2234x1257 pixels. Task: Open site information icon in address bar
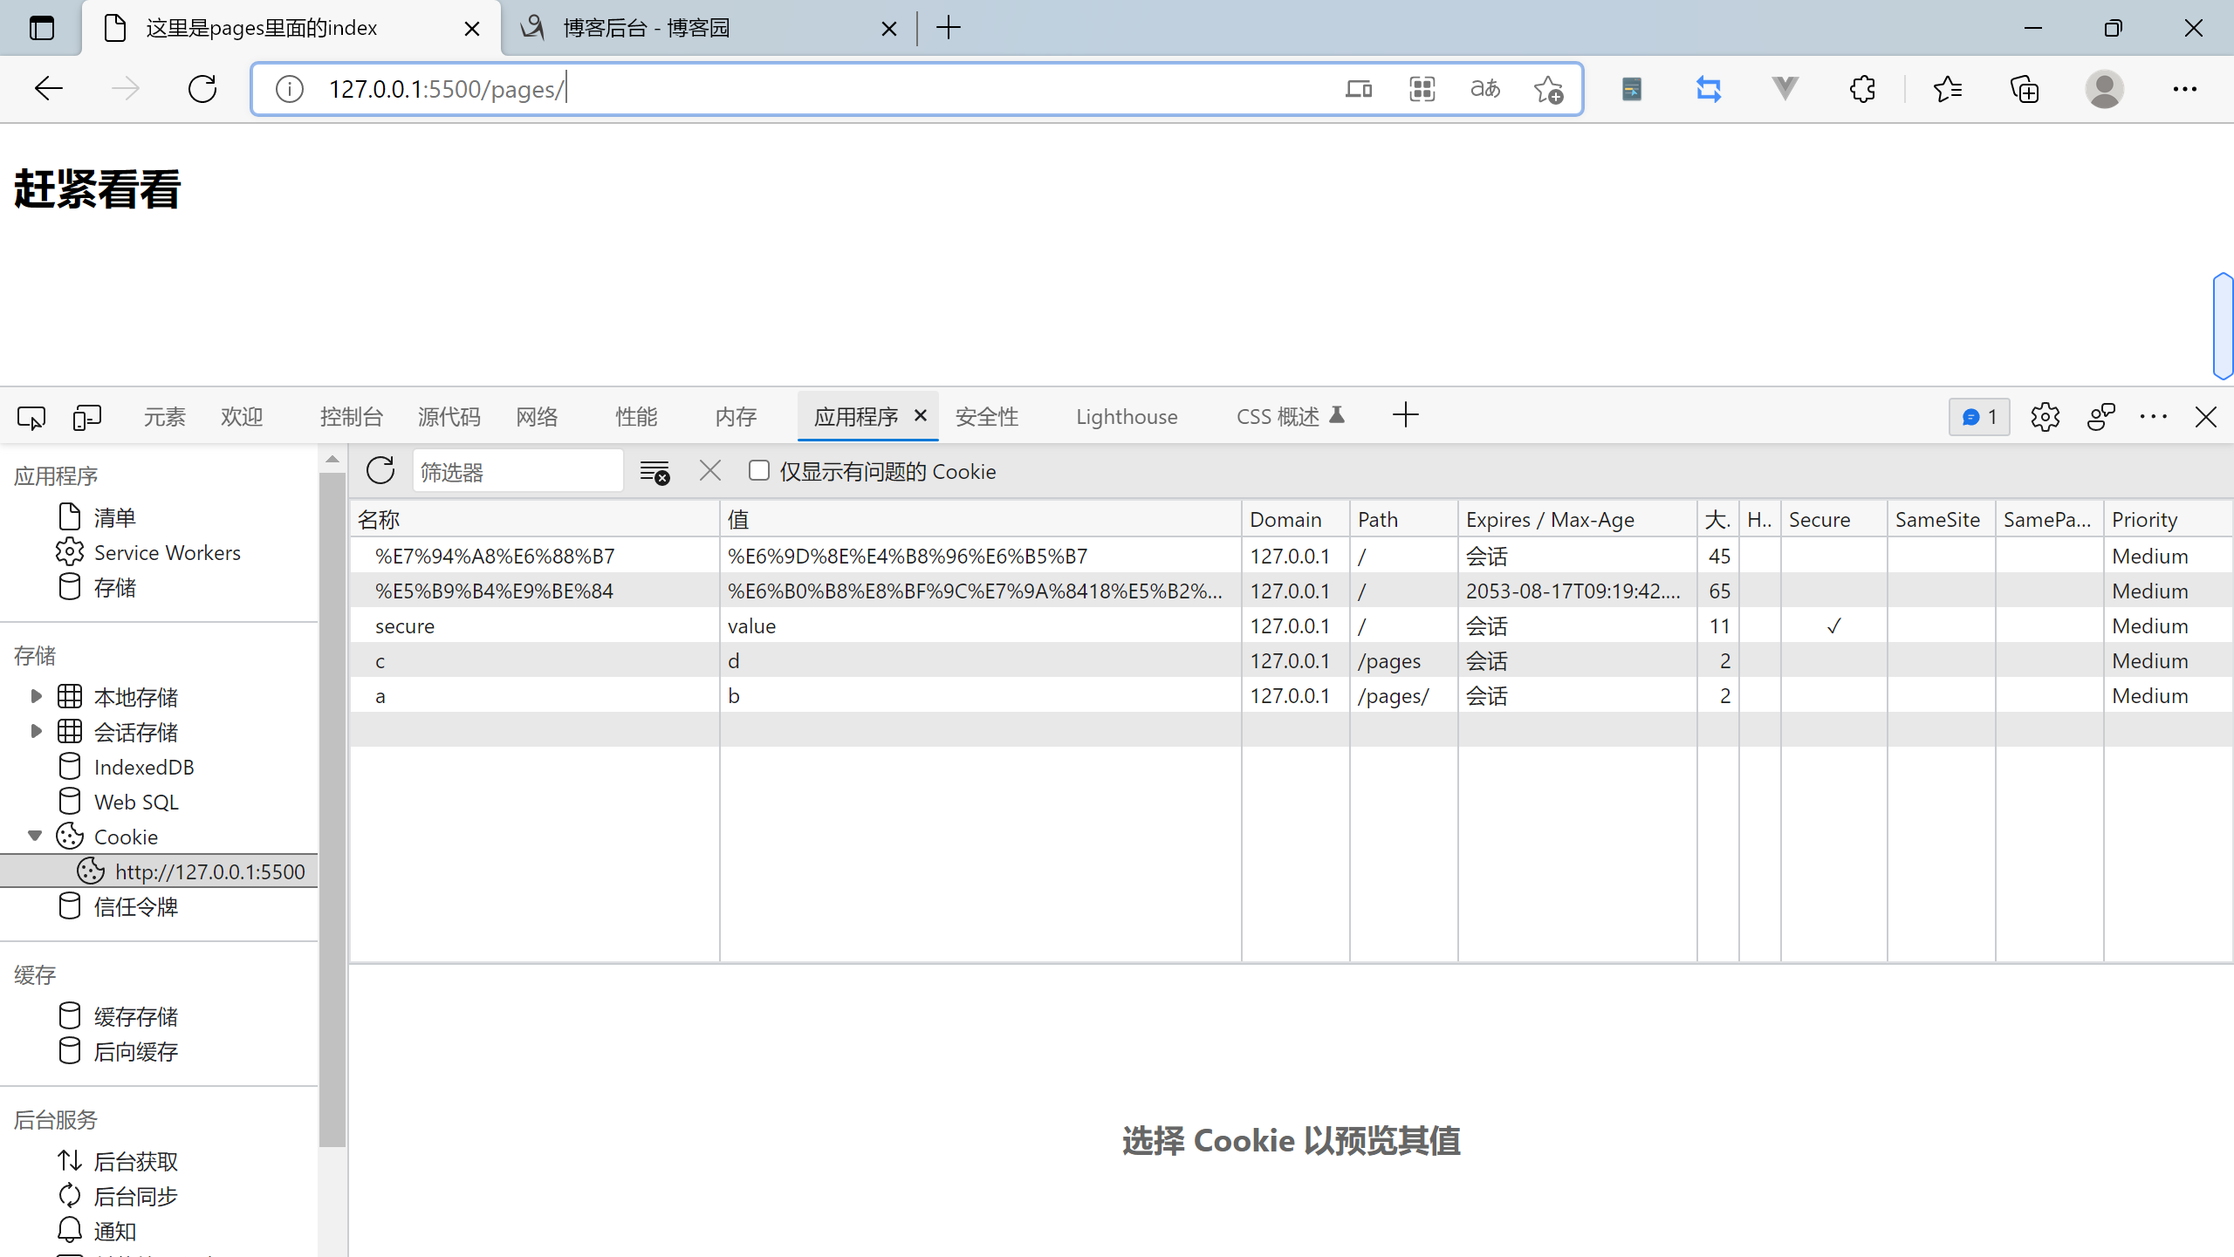[x=290, y=88]
